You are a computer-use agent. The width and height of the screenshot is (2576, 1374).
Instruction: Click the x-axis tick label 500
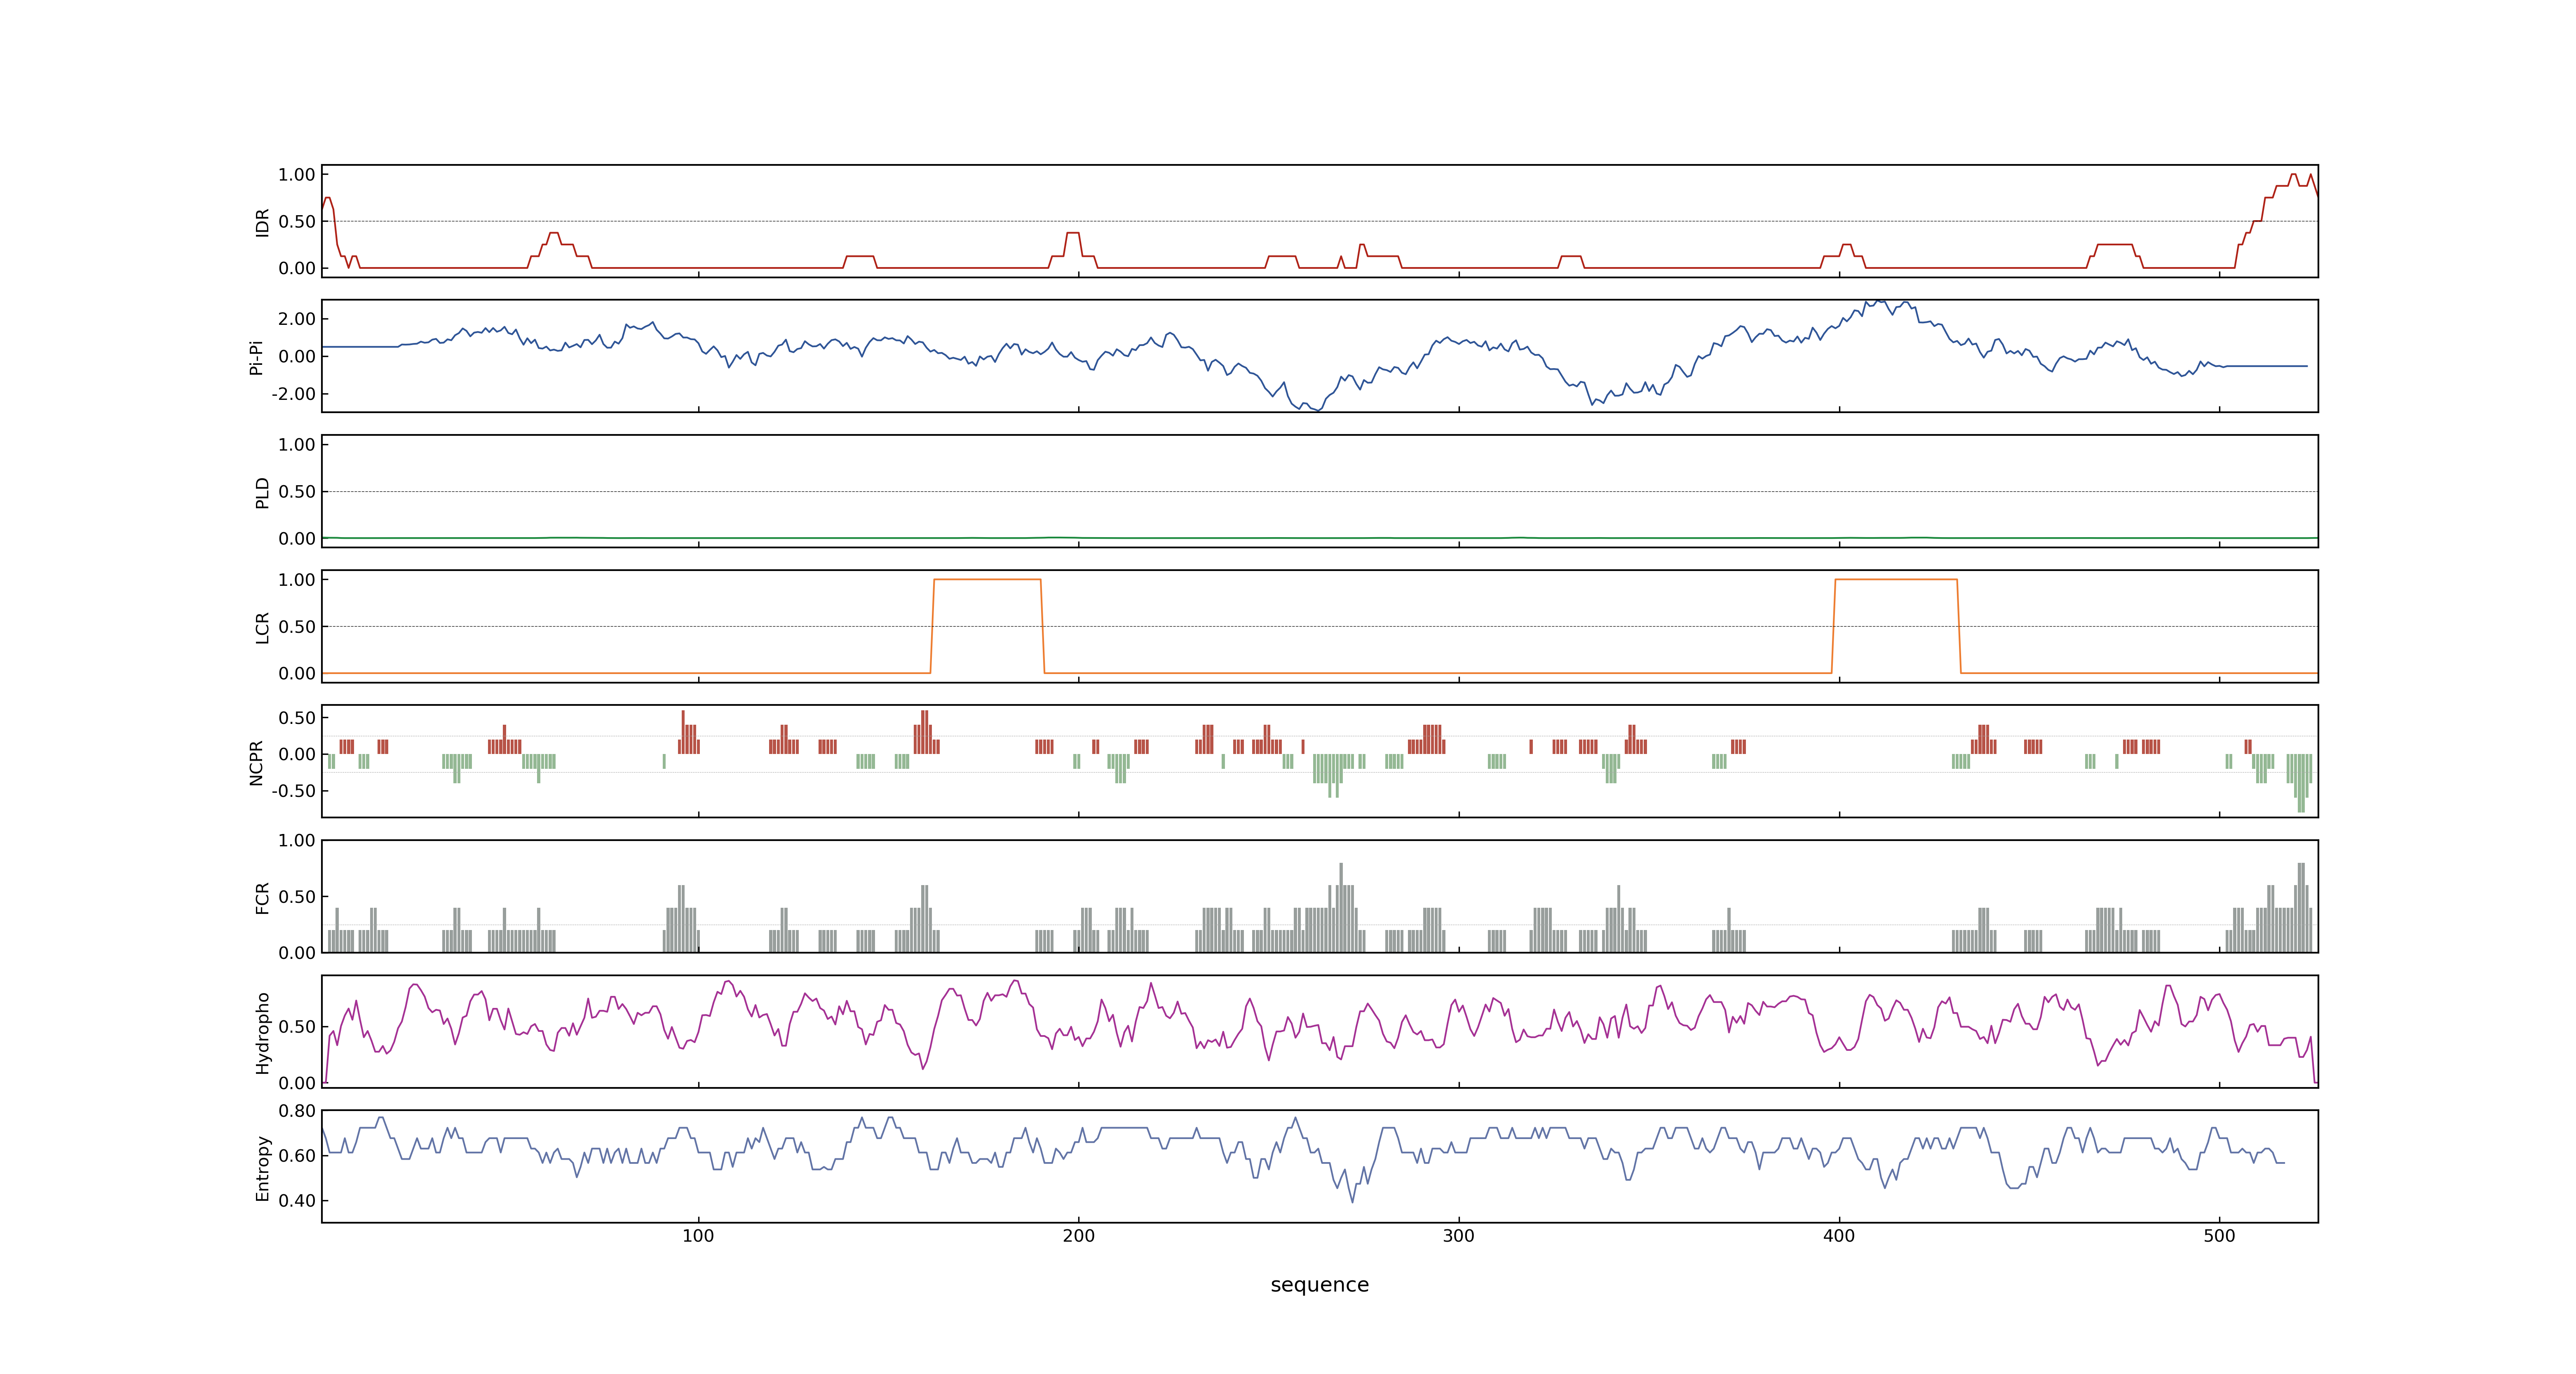[2219, 1236]
